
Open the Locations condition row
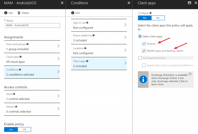coord(99,50)
